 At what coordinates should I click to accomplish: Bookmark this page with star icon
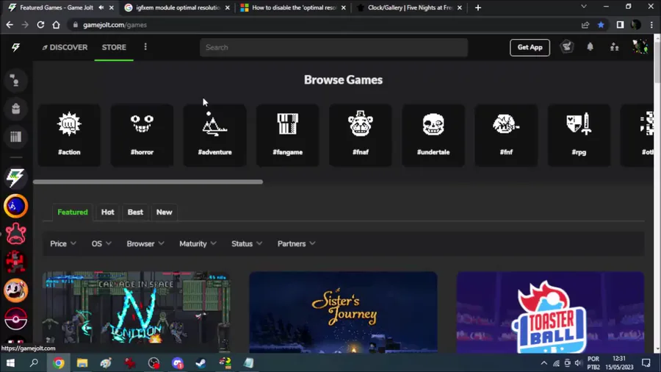click(x=601, y=25)
